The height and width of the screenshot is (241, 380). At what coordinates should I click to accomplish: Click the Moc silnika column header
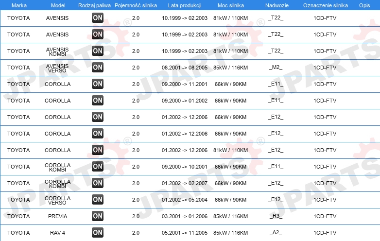click(x=231, y=5)
